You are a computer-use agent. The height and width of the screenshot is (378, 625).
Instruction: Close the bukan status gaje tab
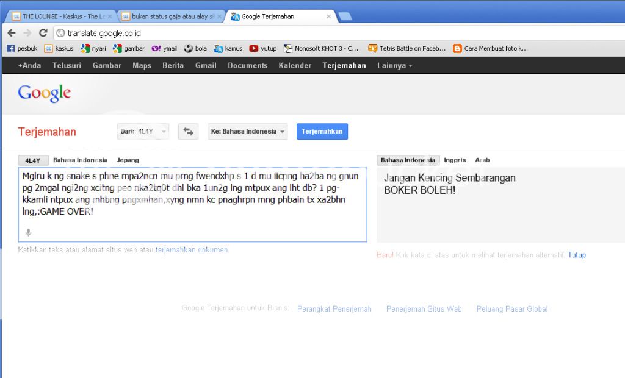[x=219, y=16]
